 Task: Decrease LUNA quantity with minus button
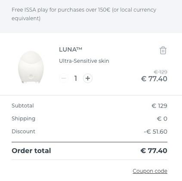tap(64, 78)
